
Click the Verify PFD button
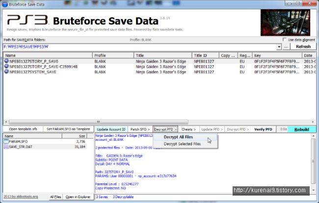(263, 129)
